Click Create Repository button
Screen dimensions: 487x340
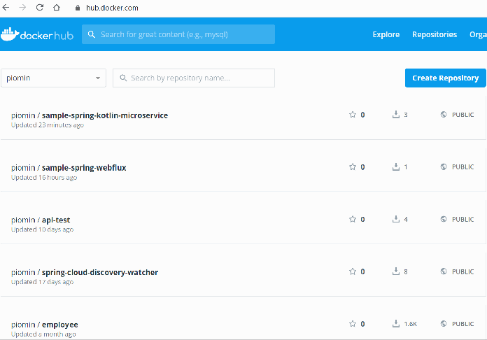point(446,78)
